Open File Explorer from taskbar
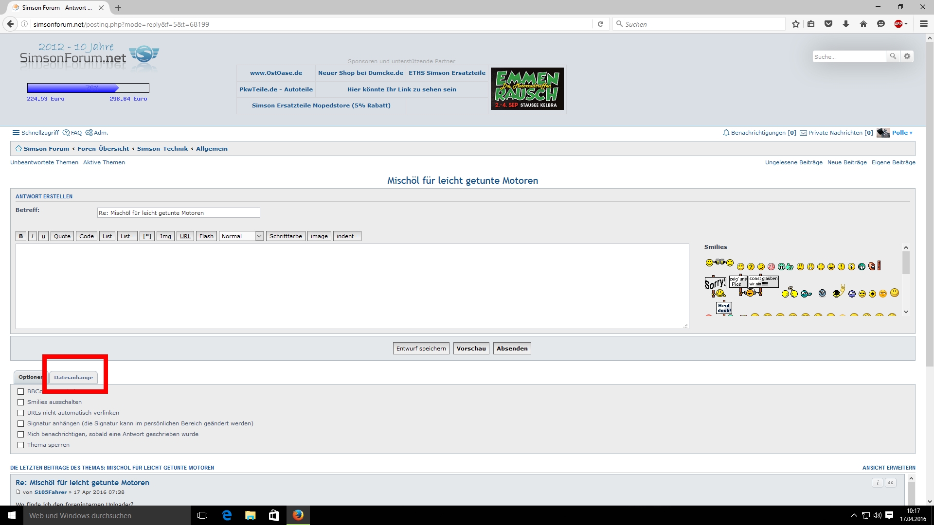934x525 pixels. pos(251,515)
